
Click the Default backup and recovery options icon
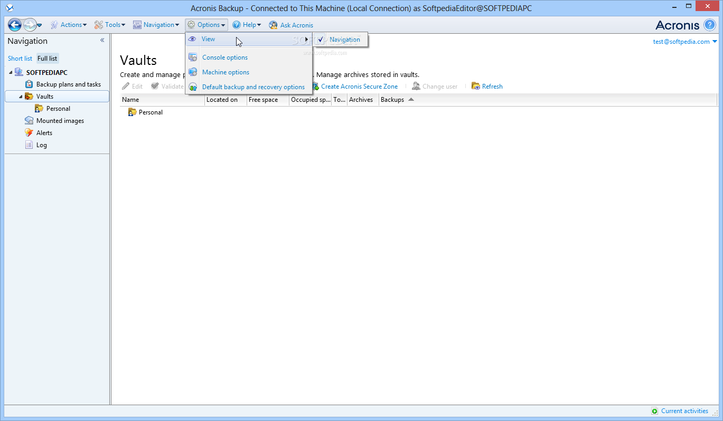pos(193,87)
